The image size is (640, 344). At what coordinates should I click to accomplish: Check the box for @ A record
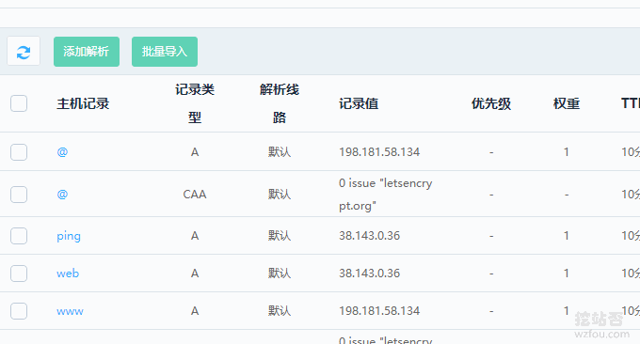click(19, 152)
